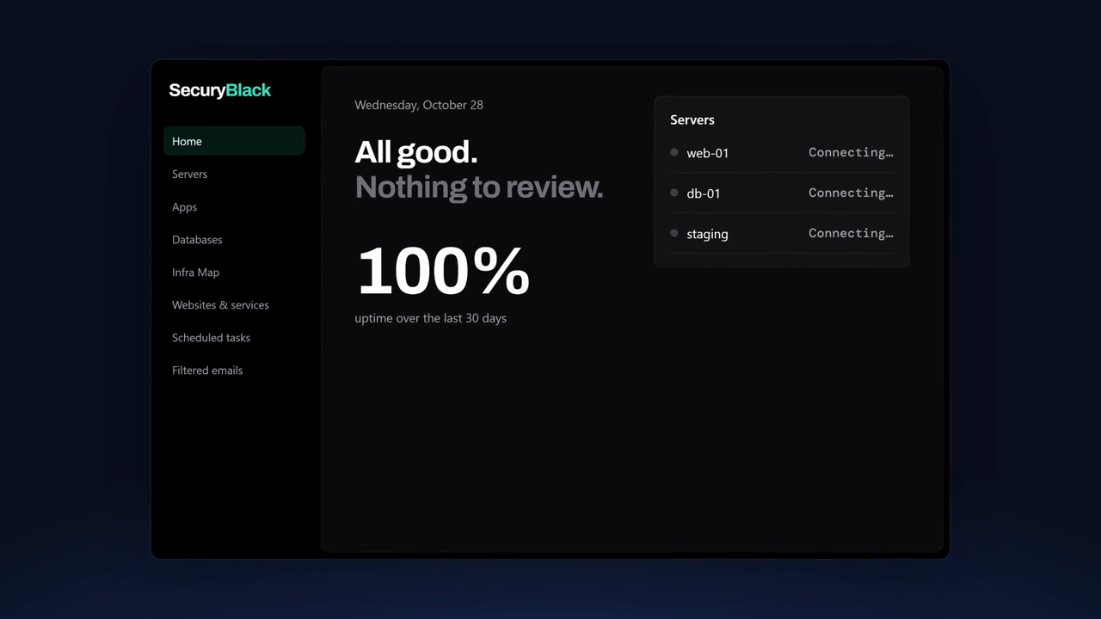Click the Wednesday, October 28 date

tap(419, 105)
